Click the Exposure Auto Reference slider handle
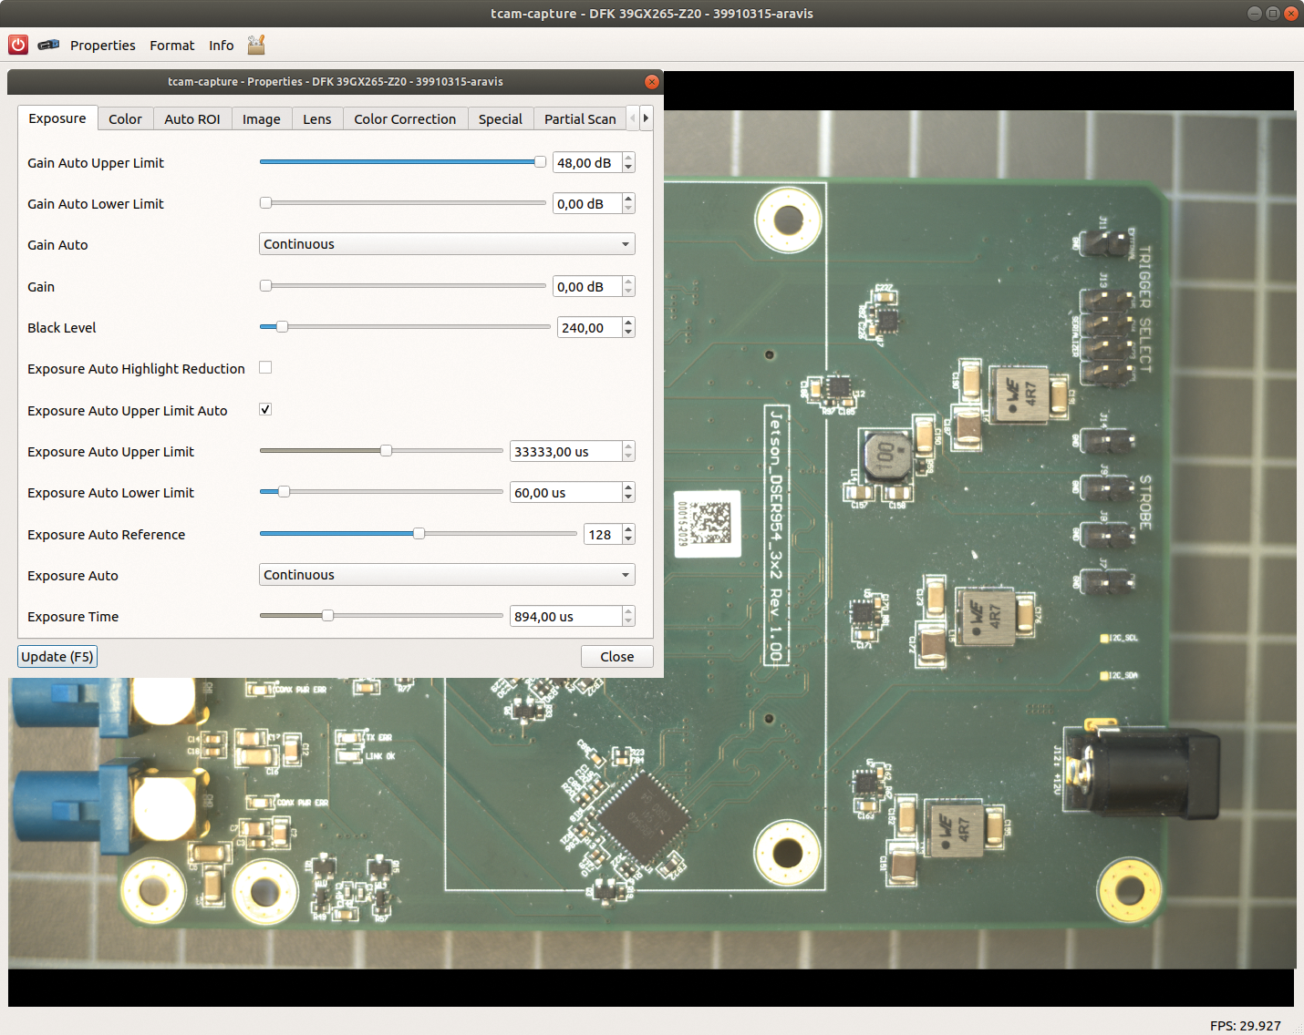This screenshot has height=1035, width=1304. [419, 534]
